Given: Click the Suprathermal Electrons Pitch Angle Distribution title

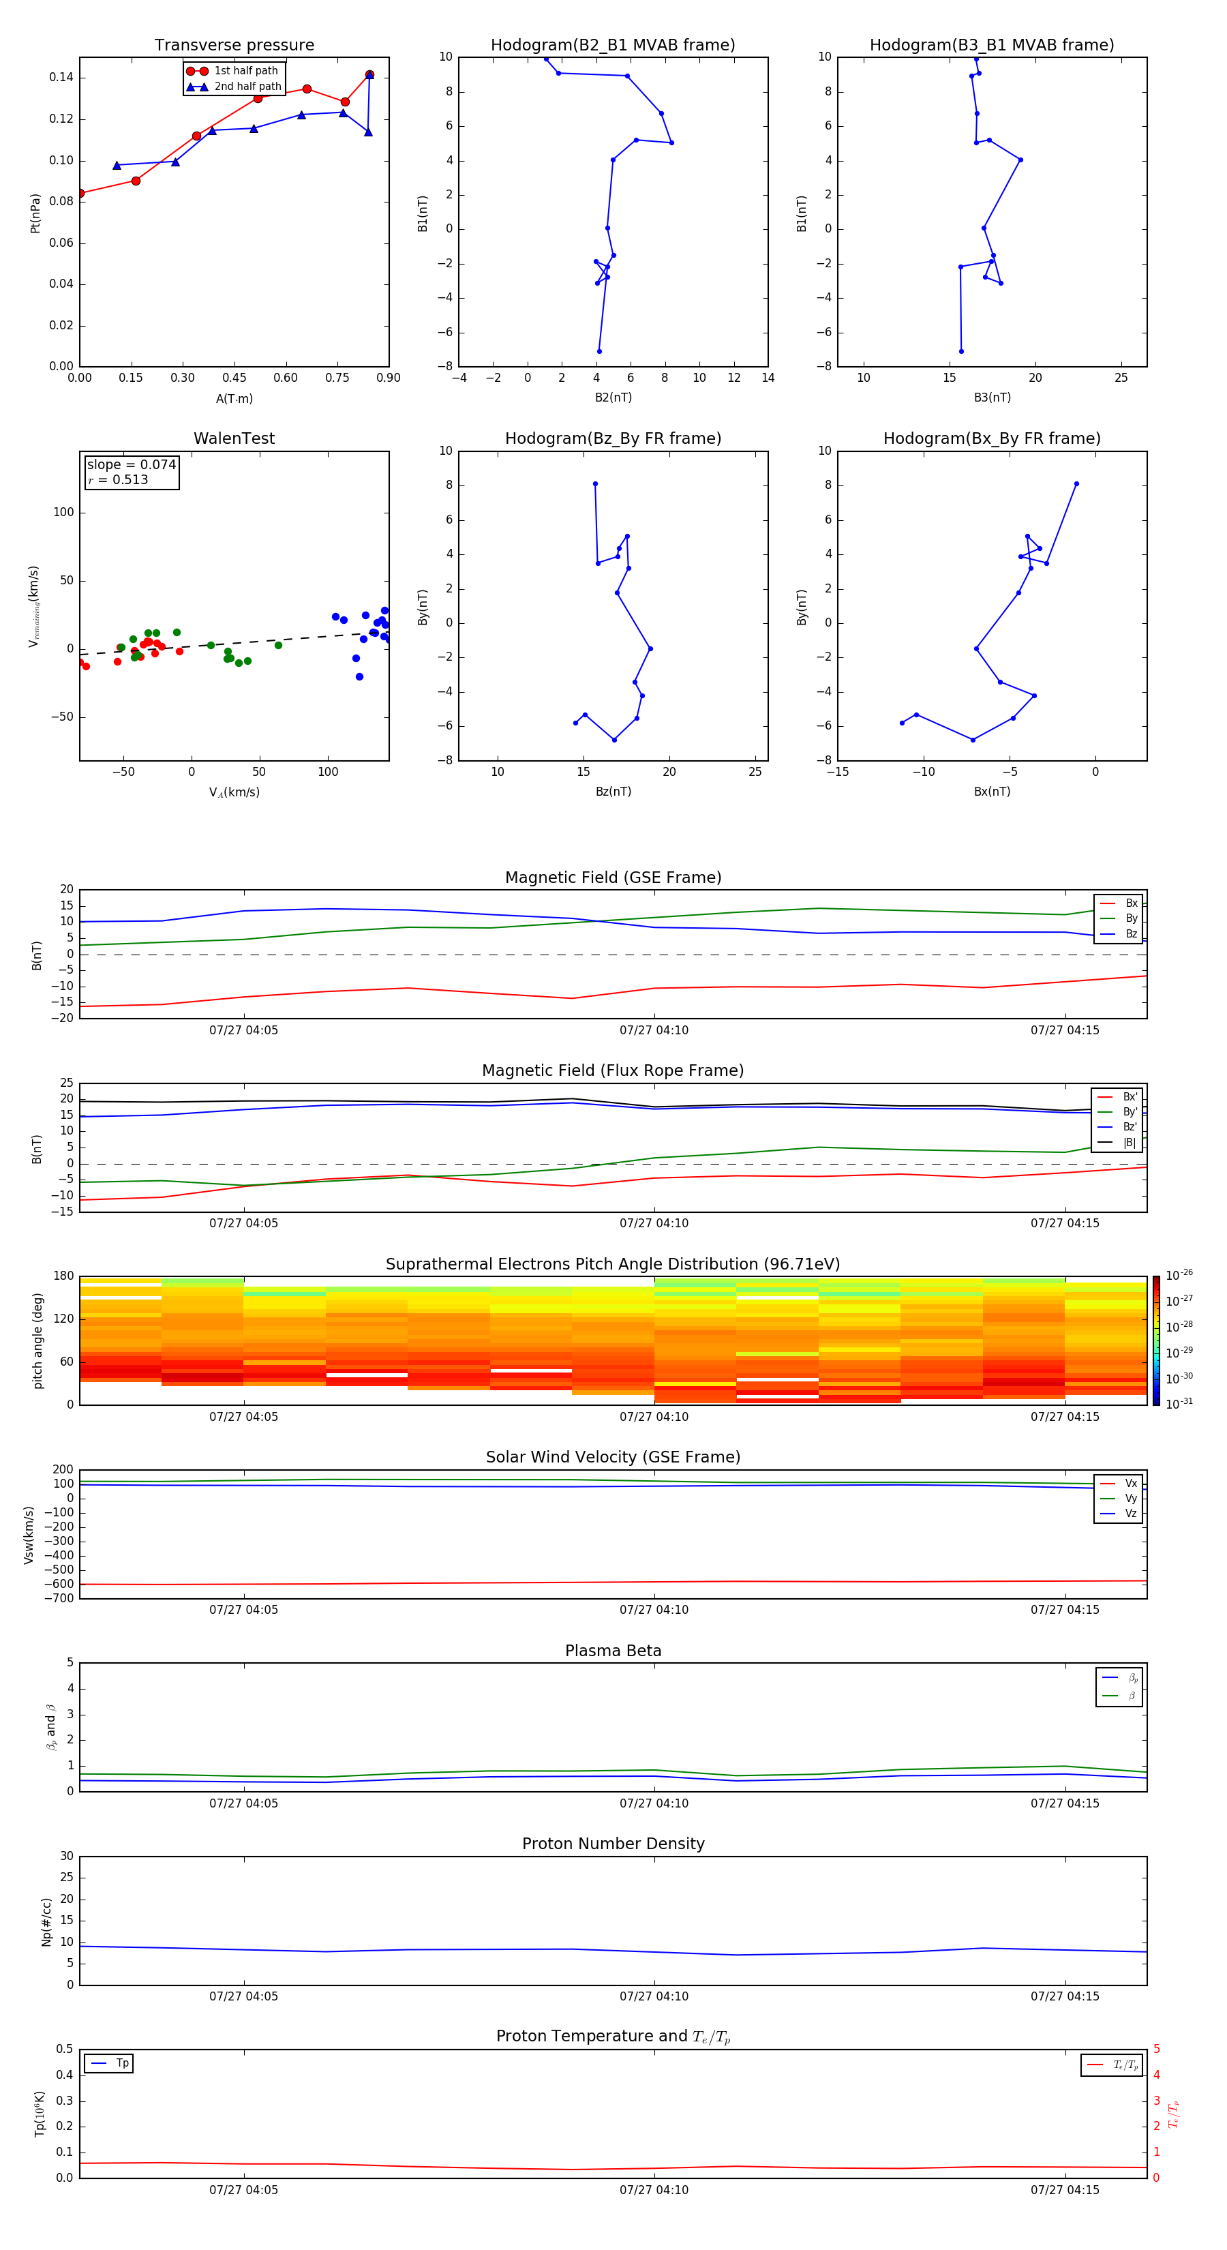Looking at the screenshot, I should click(613, 1265).
